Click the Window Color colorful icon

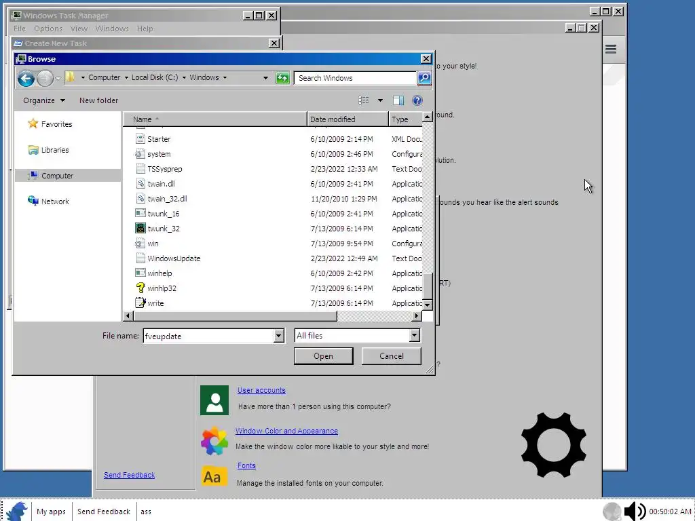click(214, 441)
